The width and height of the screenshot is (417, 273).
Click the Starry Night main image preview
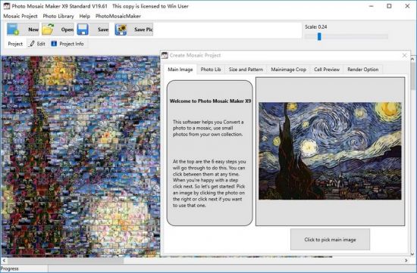[x=330, y=150]
